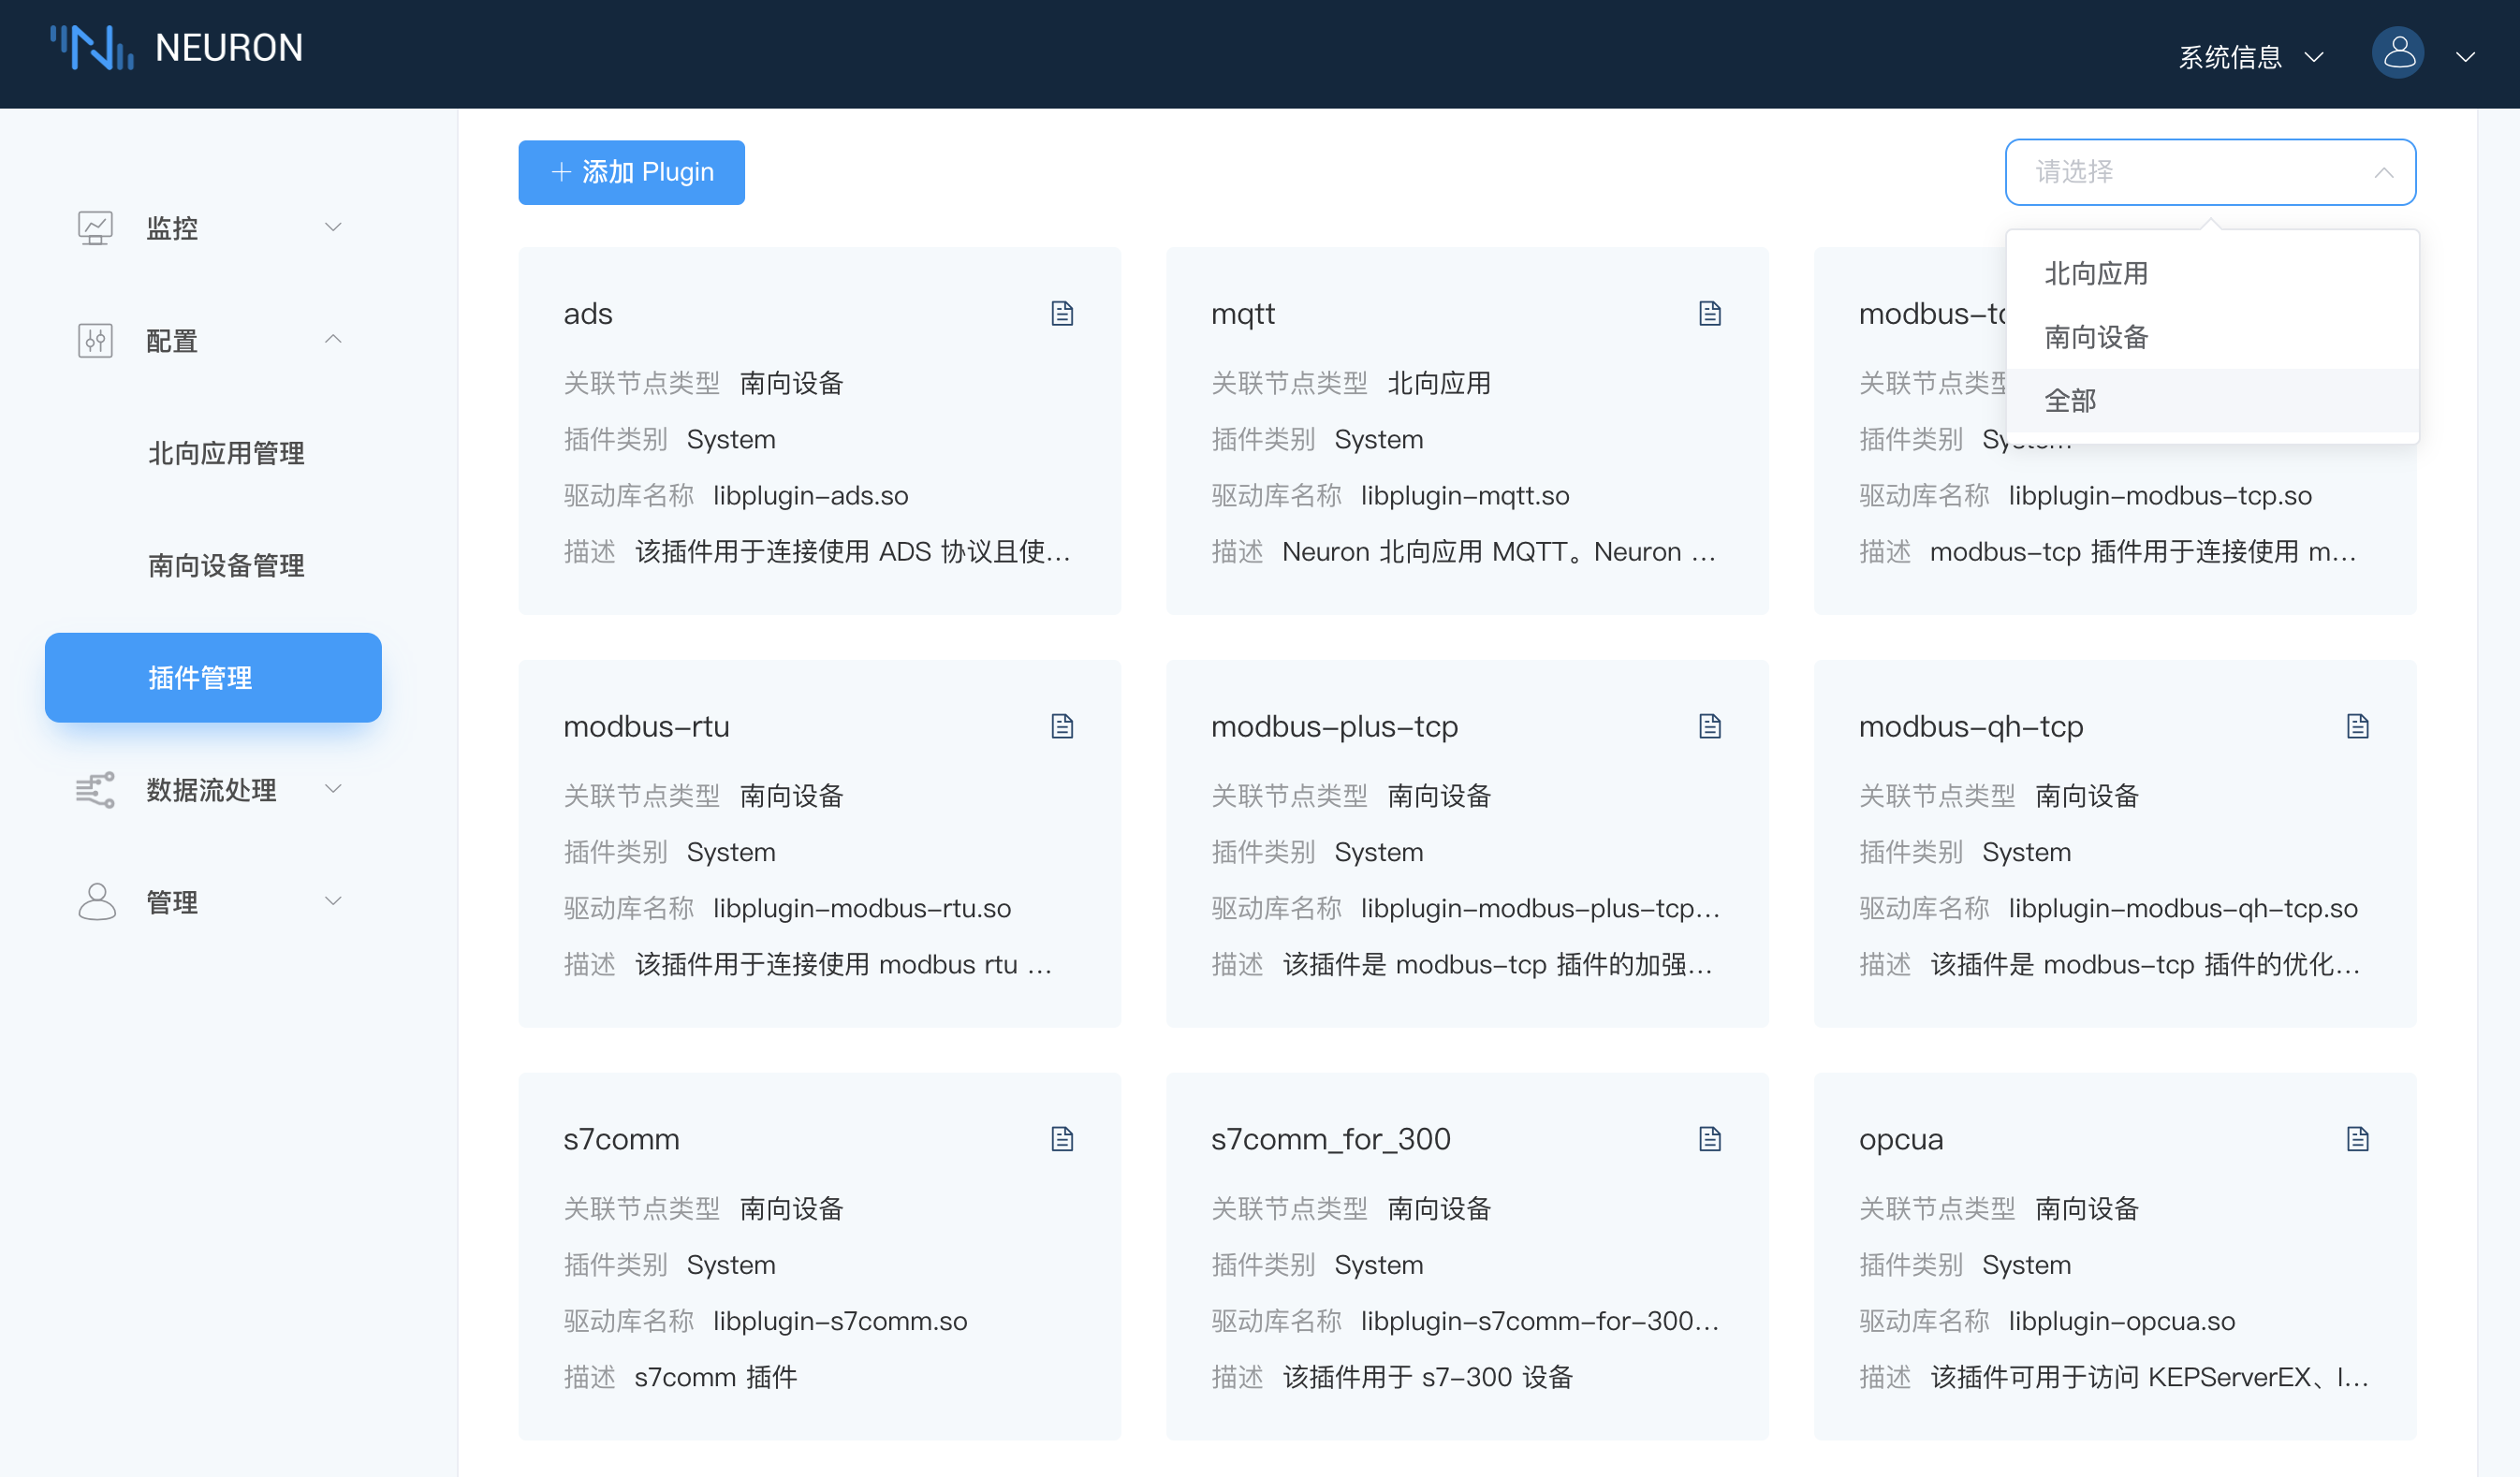Open the 系统信息 dropdown
This screenshot has width=2520, height=1477.
click(2250, 57)
